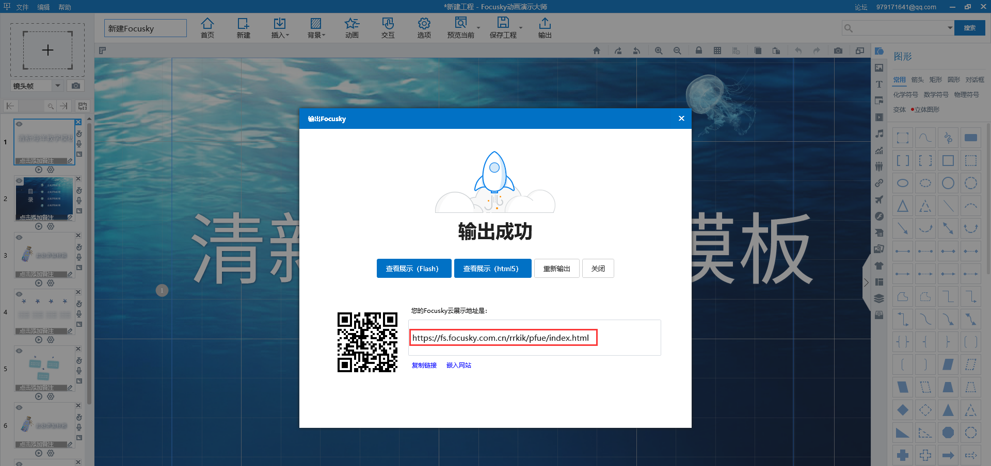The width and height of the screenshot is (991, 466).
Task: Click the add new frame plus box
Action: (x=47, y=50)
